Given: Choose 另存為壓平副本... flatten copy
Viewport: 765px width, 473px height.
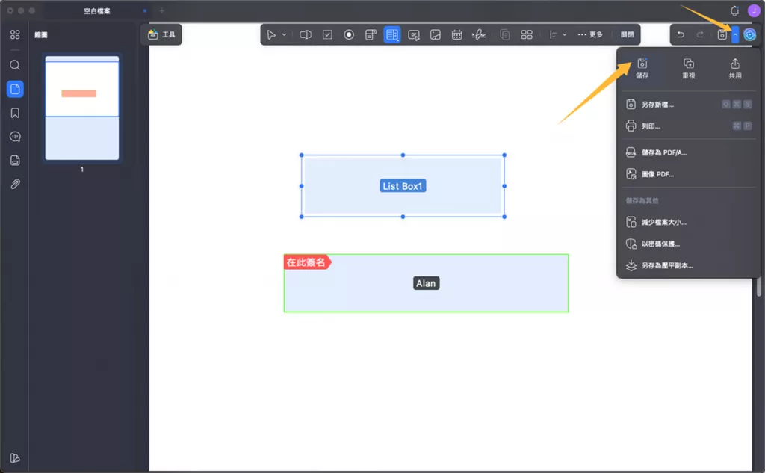Looking at the screenshot, I should 688,265.
